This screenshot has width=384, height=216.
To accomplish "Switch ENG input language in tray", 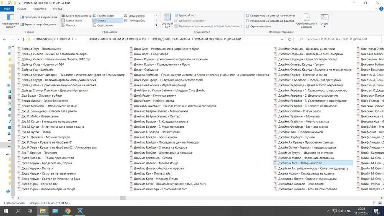I will coord(348,211).
